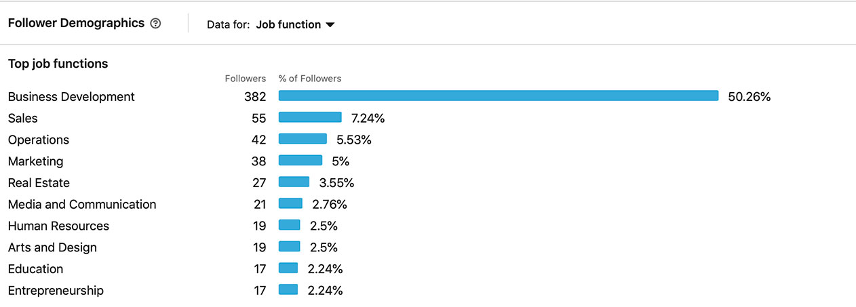Select the Marketing percentage bar
Screen dimensions: 856x307
(300, 161)
